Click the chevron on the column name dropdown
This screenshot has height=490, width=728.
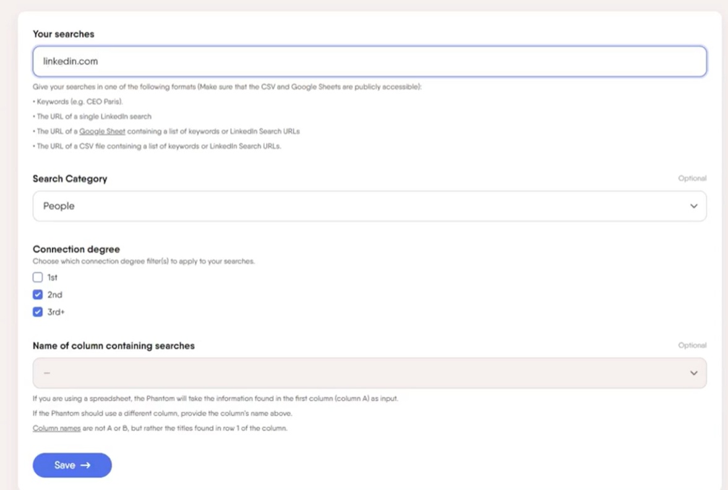click(x=693, y=373)
